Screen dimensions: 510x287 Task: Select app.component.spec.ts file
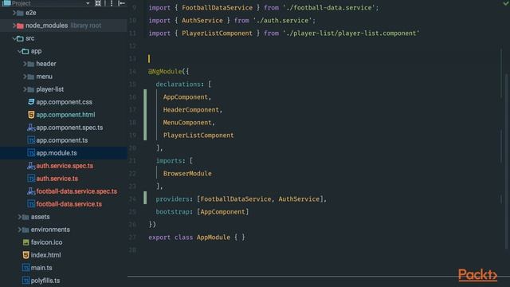click(69, 128)
